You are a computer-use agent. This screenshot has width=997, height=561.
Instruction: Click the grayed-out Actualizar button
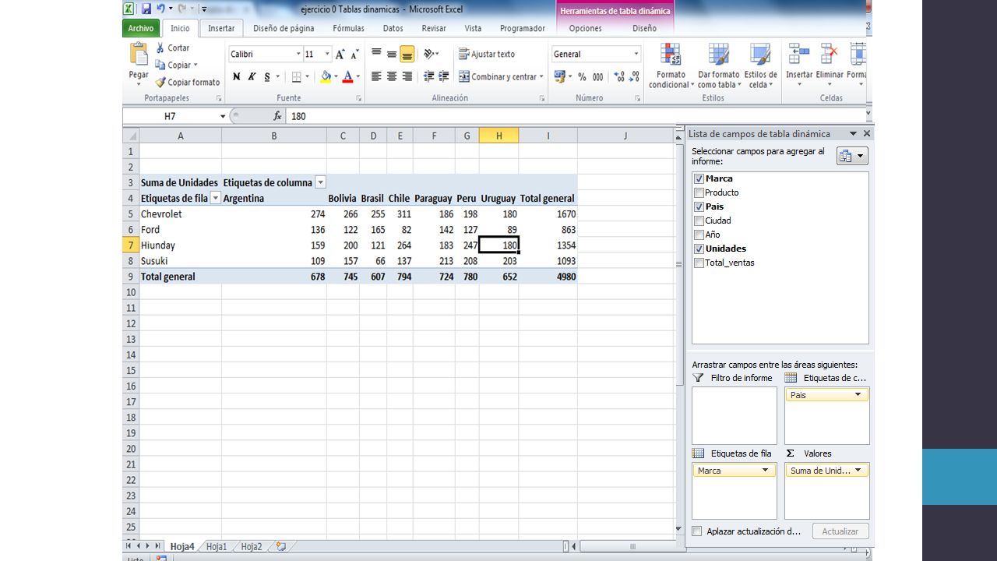click(x=840, y=531)
